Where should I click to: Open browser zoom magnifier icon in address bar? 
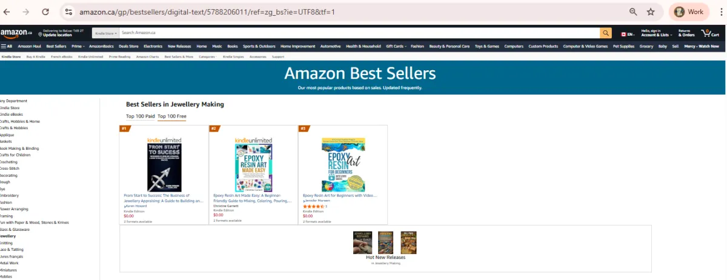click(633, 12)
